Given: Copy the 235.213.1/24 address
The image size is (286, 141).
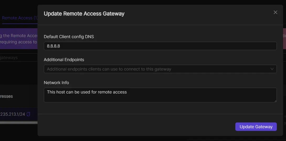Looking at the screenshot, I should [x=29, y=114].
